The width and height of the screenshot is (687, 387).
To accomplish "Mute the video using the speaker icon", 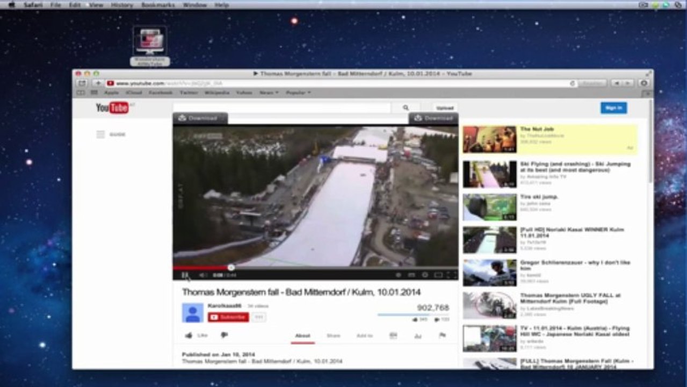I will [x=203, y=275].
